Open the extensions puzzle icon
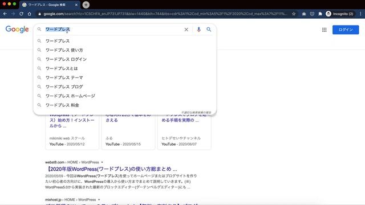This screenshot has width=365, height=205. [x=320, y=14]
